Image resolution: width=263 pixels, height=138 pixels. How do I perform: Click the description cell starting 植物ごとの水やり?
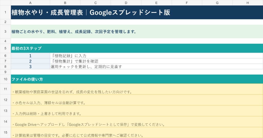pyautogui.click(x=137, y=31)
